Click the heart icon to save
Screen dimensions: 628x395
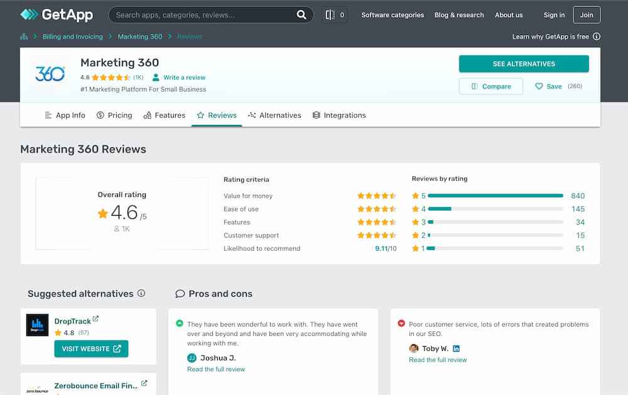coord(539,87)
